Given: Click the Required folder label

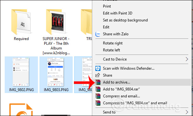Looking at the screenshot, I should tap(21, 39).
